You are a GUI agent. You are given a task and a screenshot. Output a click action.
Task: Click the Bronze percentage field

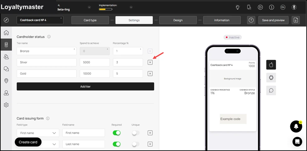[x=128, y=51]
